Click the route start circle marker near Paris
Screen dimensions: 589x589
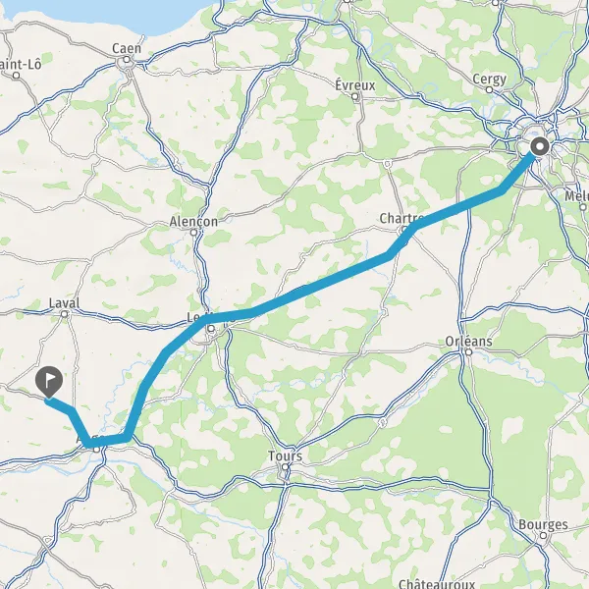[x=540, y=146]
